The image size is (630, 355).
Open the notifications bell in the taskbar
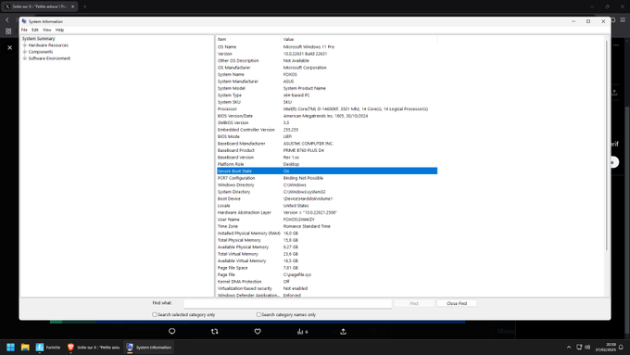(x=621, y=348)
